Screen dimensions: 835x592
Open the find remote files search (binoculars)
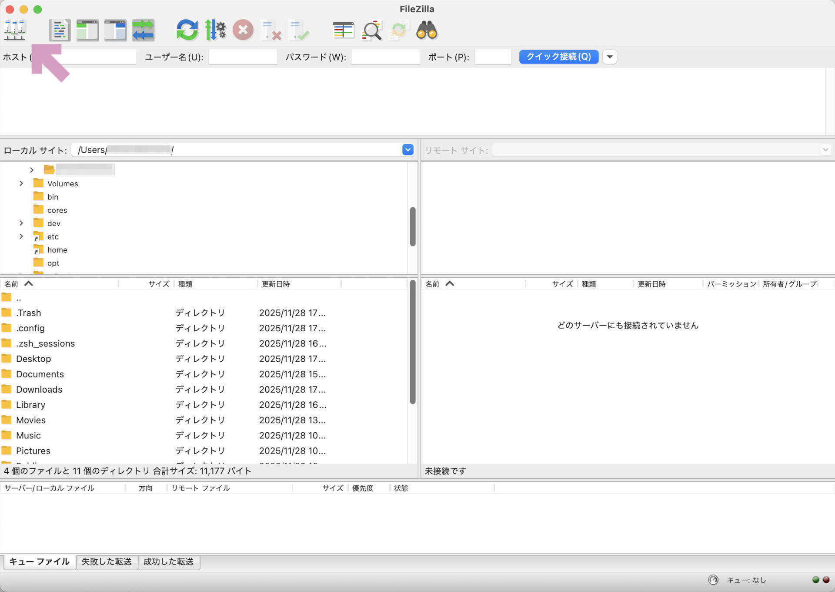tap(428, 30)
